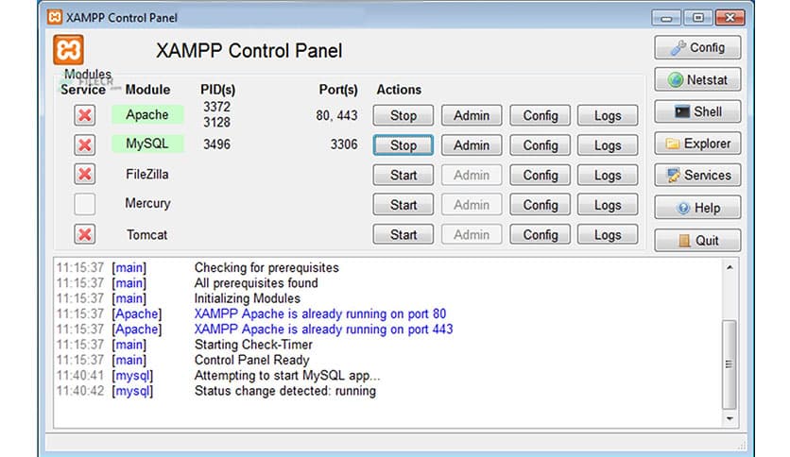View Mercury Logs
The width and height of the screenshot is (790, 457).
608,204
